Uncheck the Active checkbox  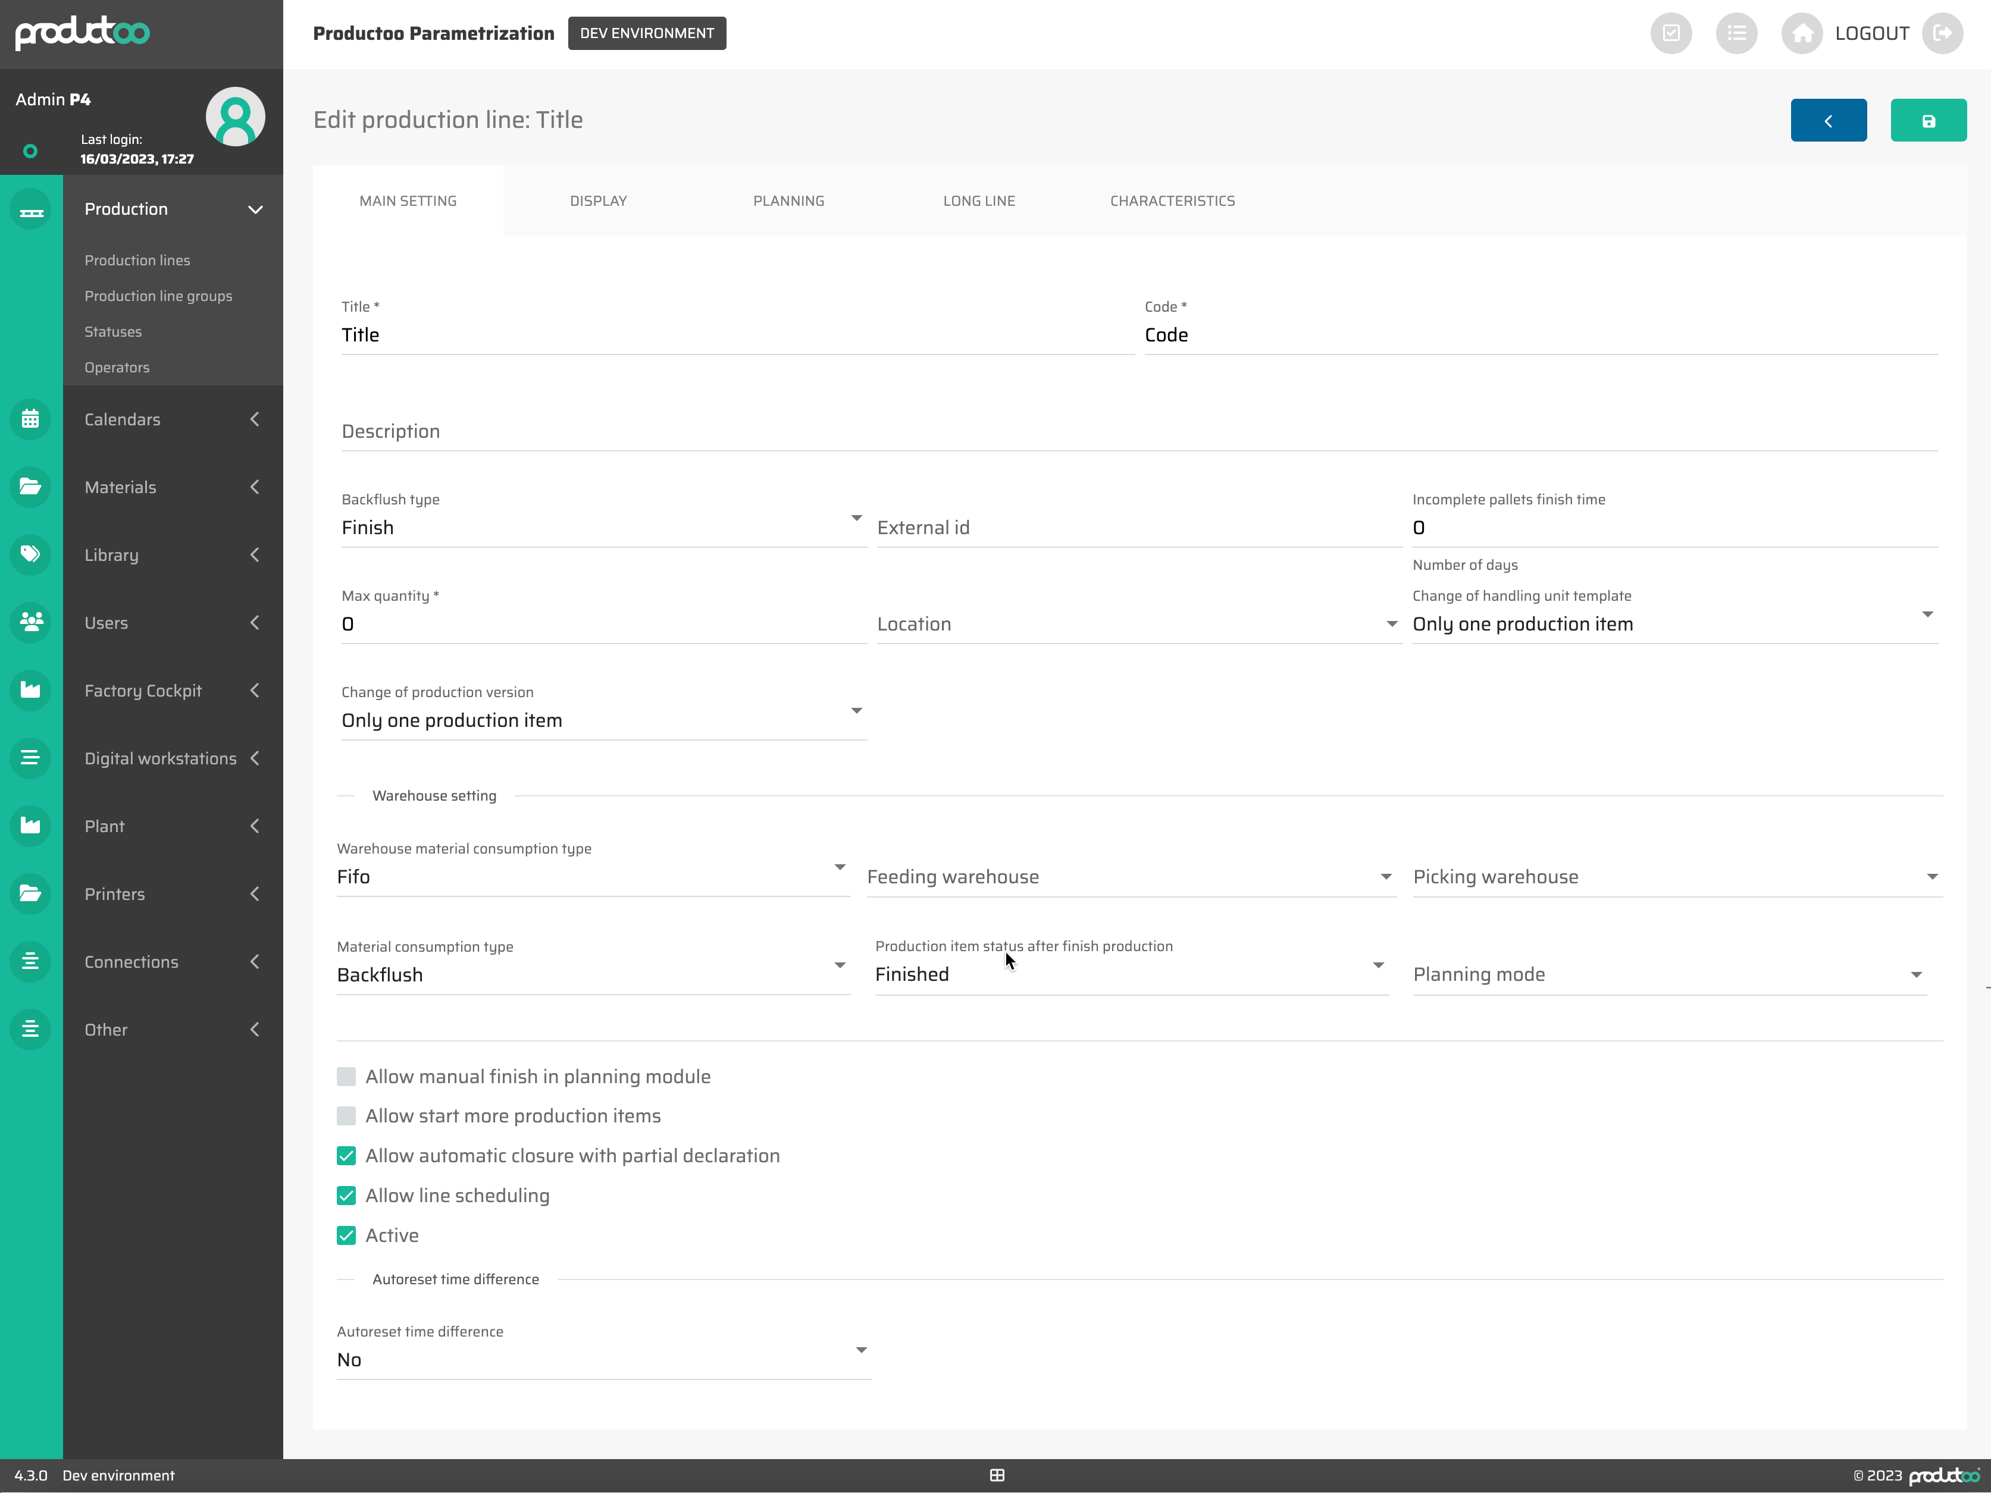point(346,1235)
